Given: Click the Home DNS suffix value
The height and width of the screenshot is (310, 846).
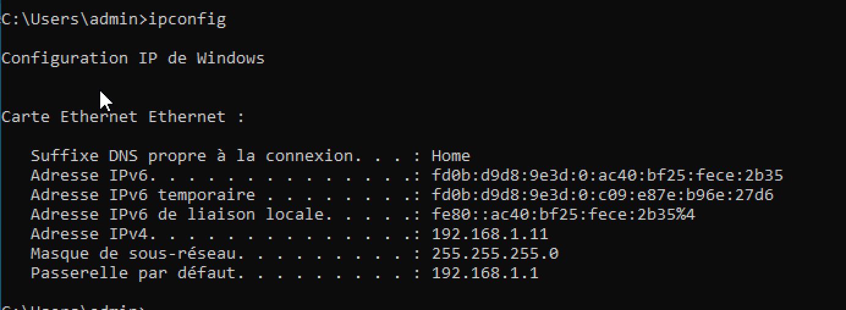Looking at the screenshot, I should (451, 156).
